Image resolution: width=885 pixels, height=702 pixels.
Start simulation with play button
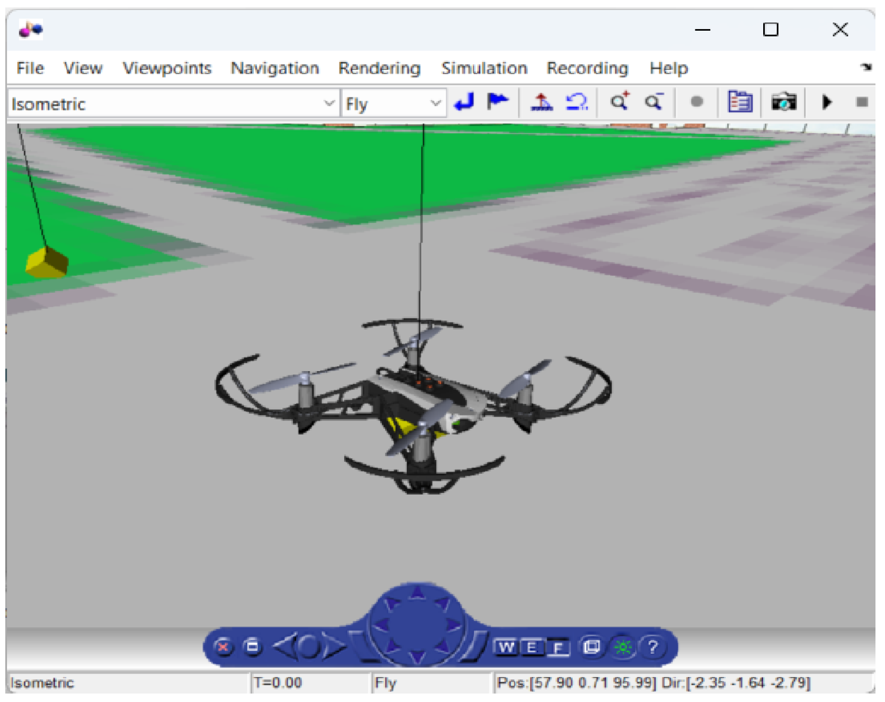(827, 102)
